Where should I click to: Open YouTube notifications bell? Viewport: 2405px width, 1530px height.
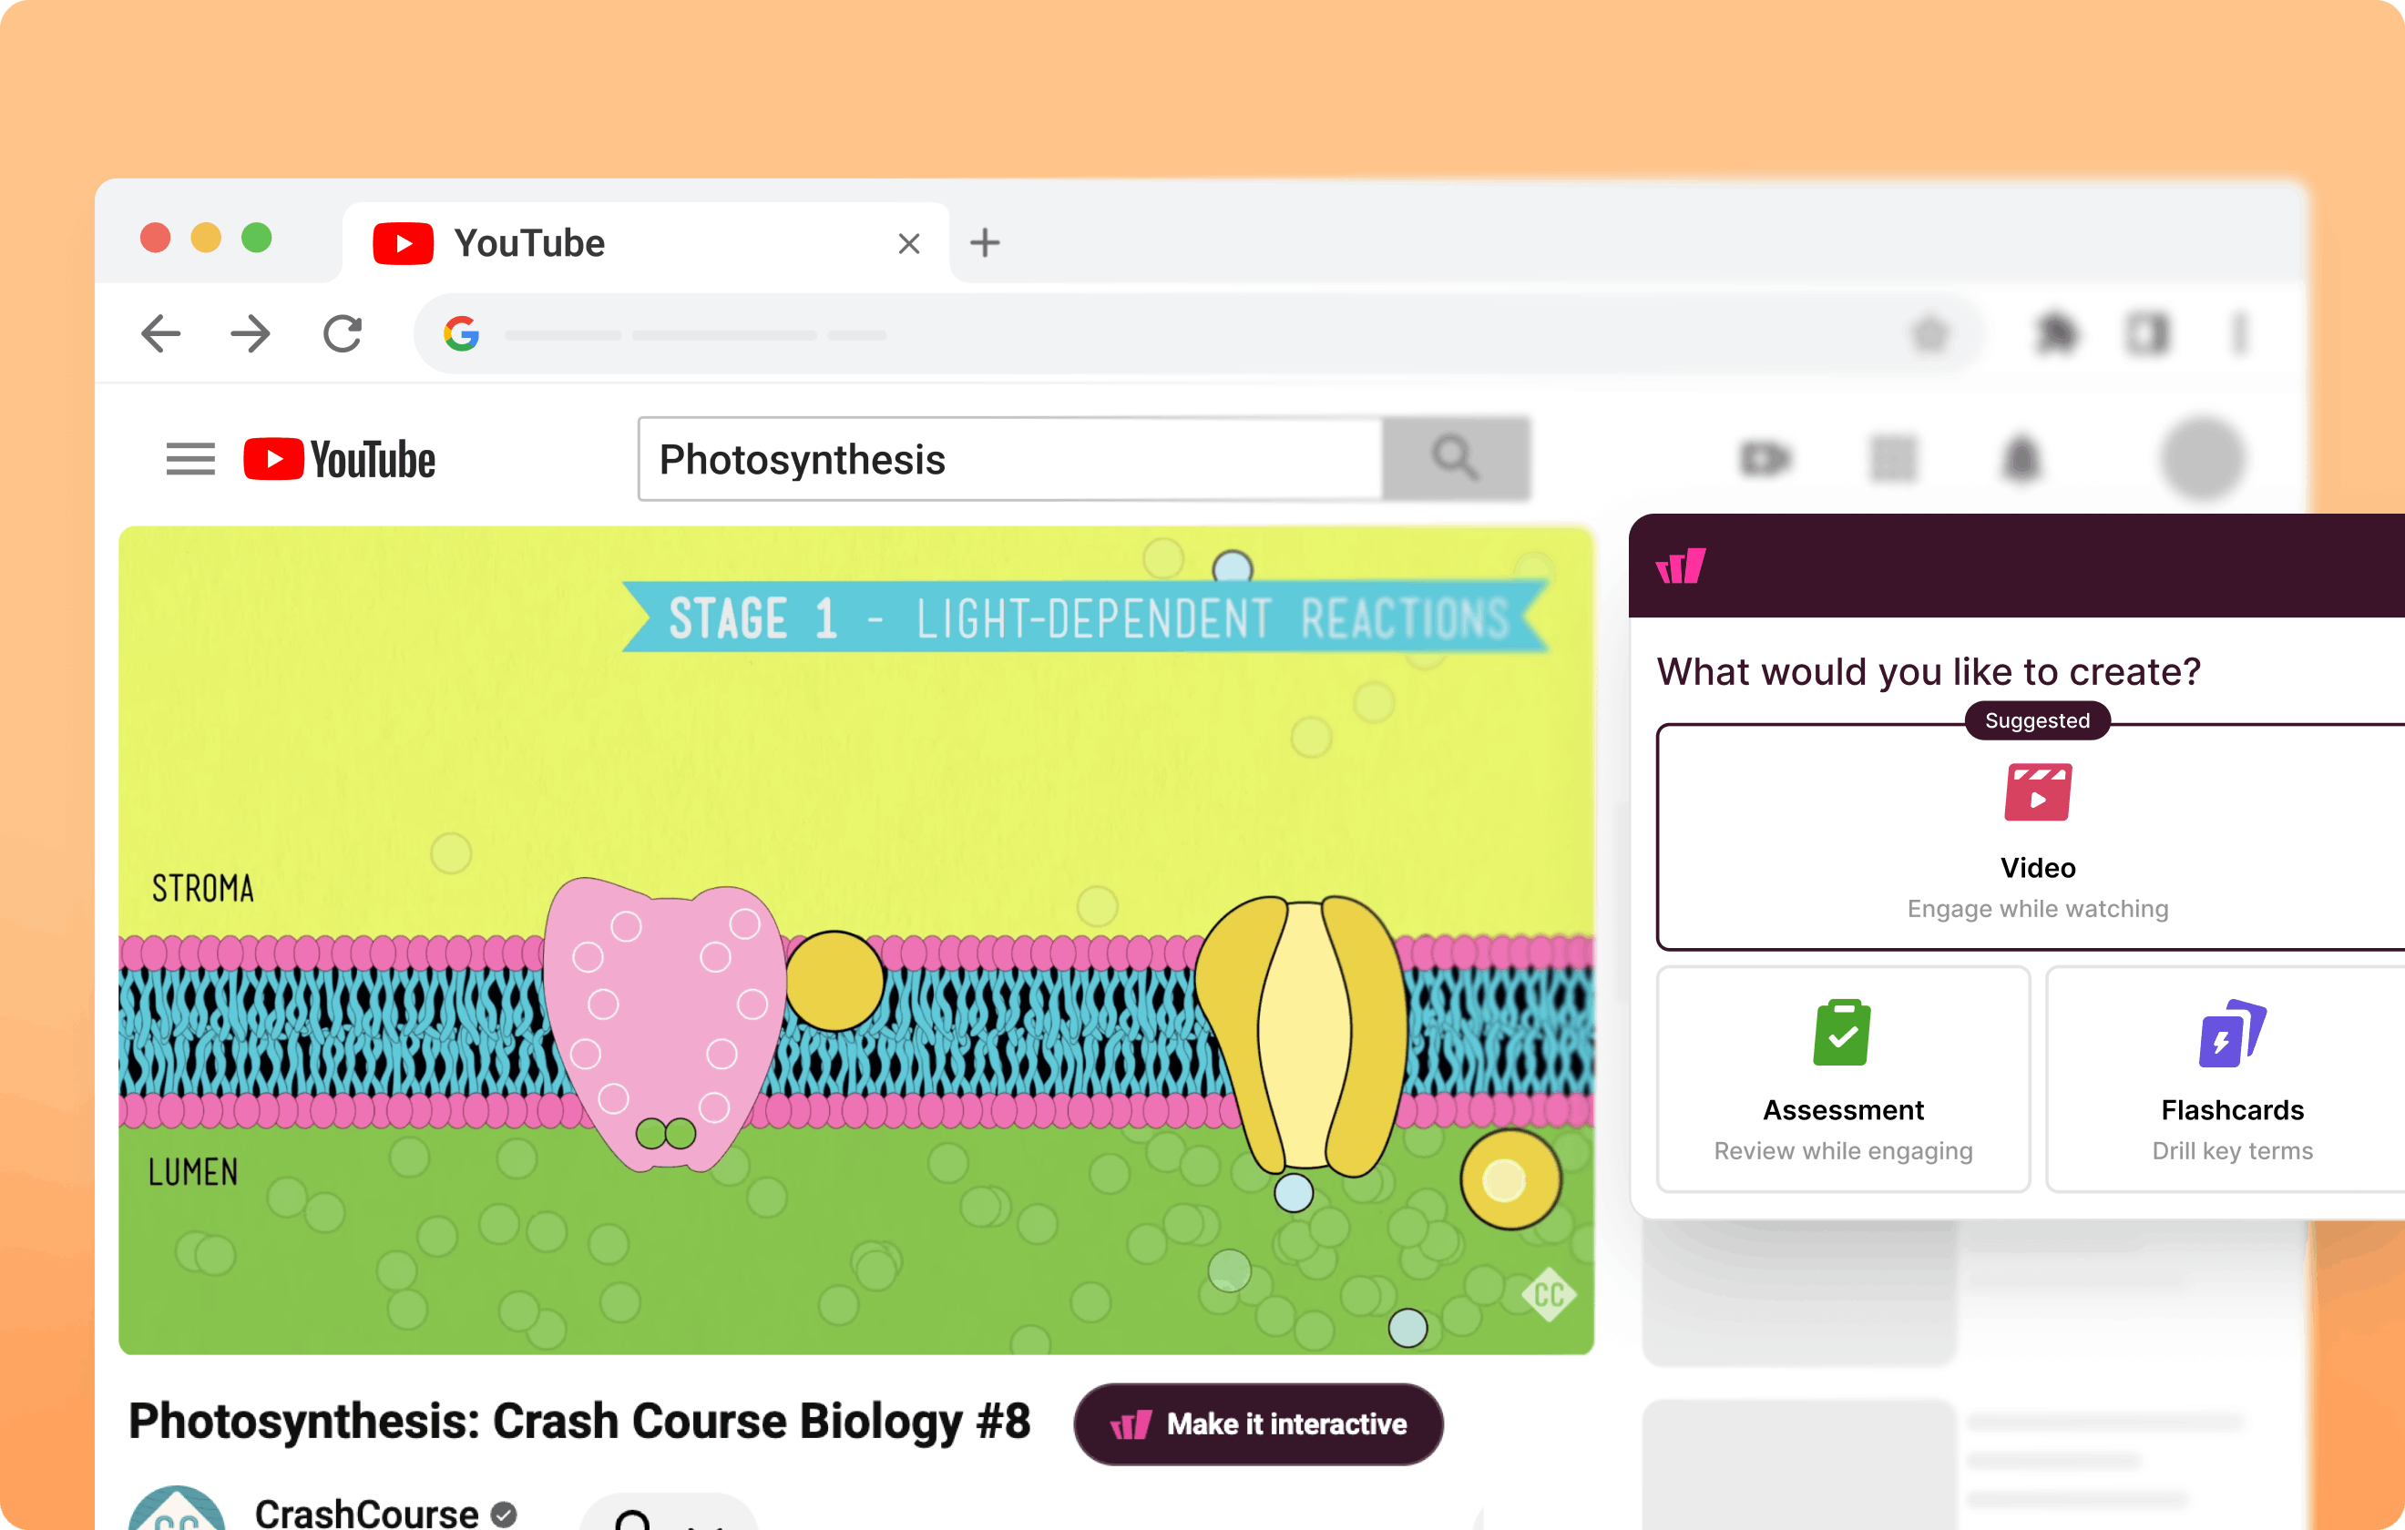pyautogui.click(x=2021, y=459)
